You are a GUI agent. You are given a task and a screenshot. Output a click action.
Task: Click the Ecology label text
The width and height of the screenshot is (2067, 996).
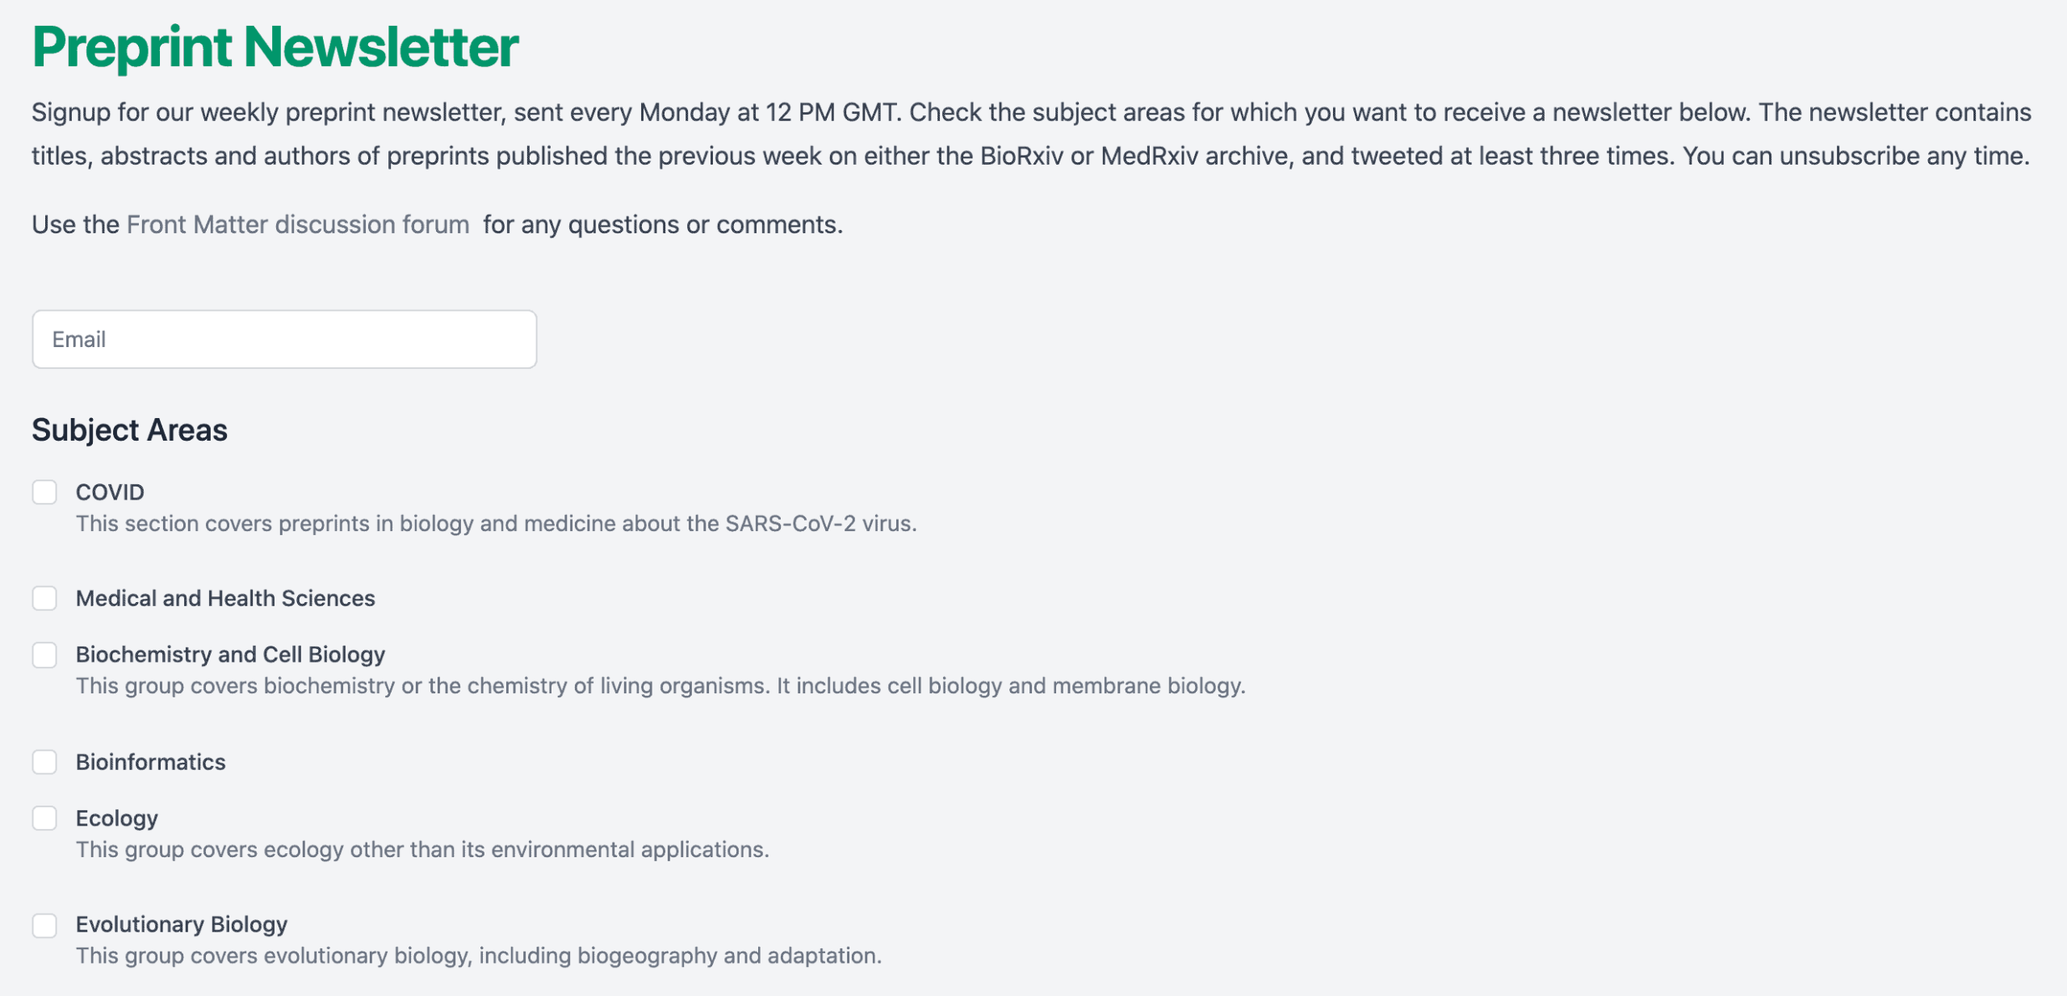pos(117,818)
